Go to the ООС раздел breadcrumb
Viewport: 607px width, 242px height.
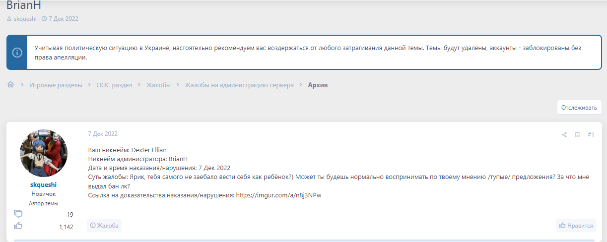[x=114, y=85]
